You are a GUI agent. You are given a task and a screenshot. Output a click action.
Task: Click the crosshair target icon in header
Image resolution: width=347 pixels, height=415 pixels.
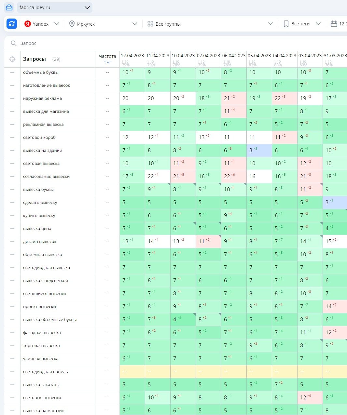click(x=12, y=59)
